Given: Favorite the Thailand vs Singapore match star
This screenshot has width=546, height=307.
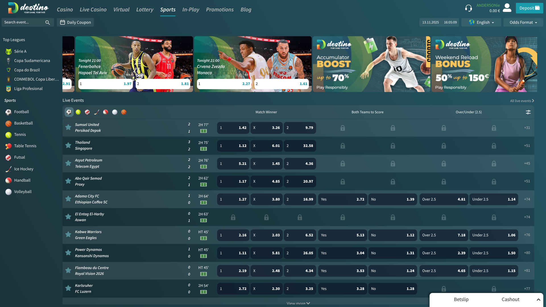Looking at the screenshot, I should (68, 145).
